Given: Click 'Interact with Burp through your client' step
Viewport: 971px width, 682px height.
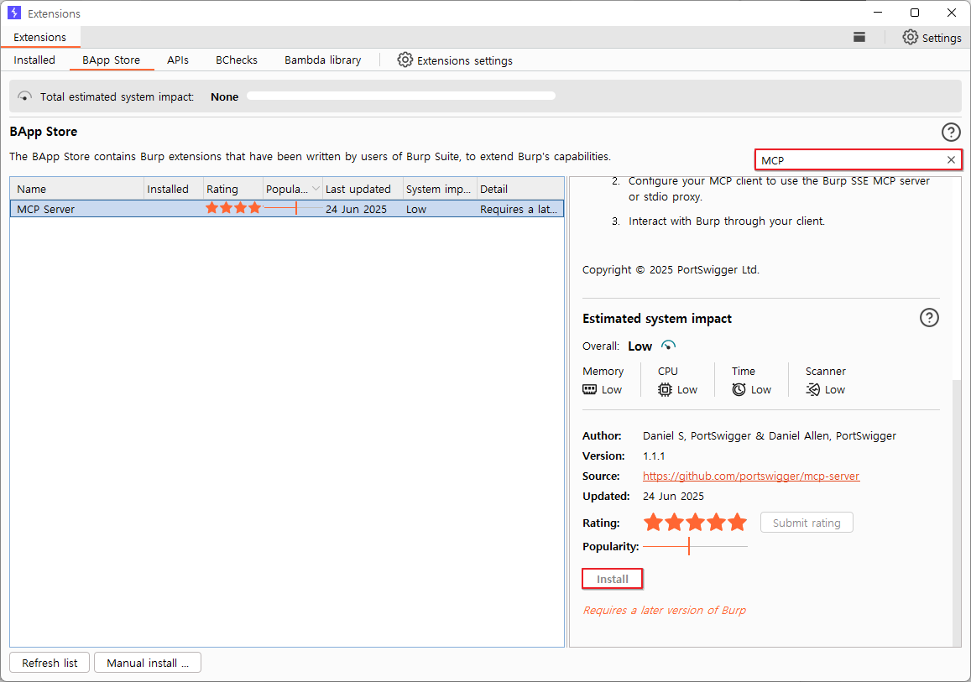Looking at the screenshot, I should point(727,221).
